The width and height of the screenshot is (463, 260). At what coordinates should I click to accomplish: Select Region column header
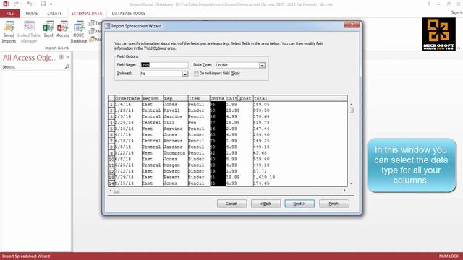(153, 98)
